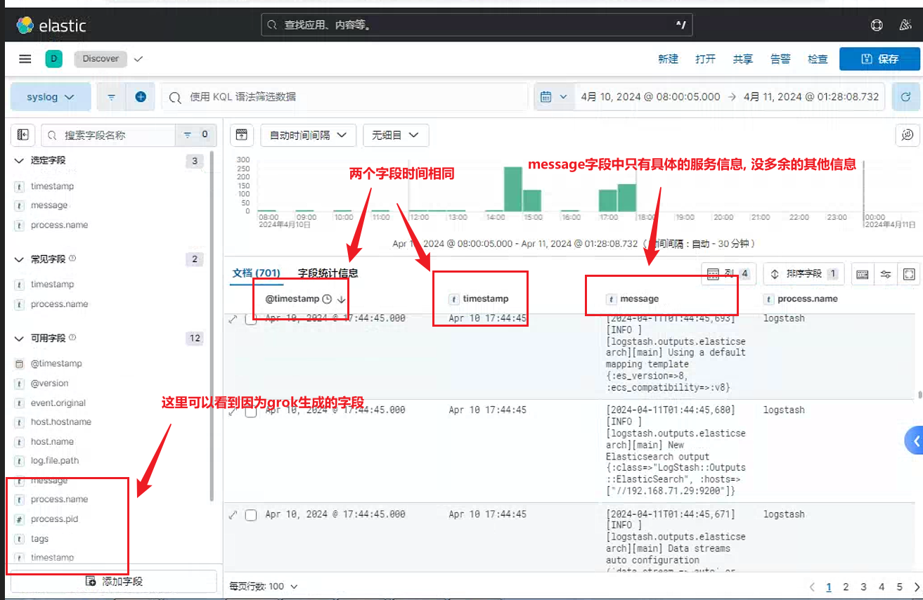923x600 pixels.
Task: Open the newsfeed icon in header
Action: tap(905, 25)
